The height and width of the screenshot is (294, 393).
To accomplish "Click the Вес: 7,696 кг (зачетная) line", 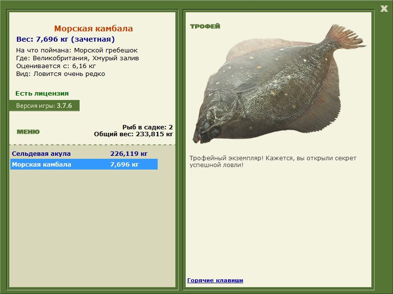I will tap(65, 40).
